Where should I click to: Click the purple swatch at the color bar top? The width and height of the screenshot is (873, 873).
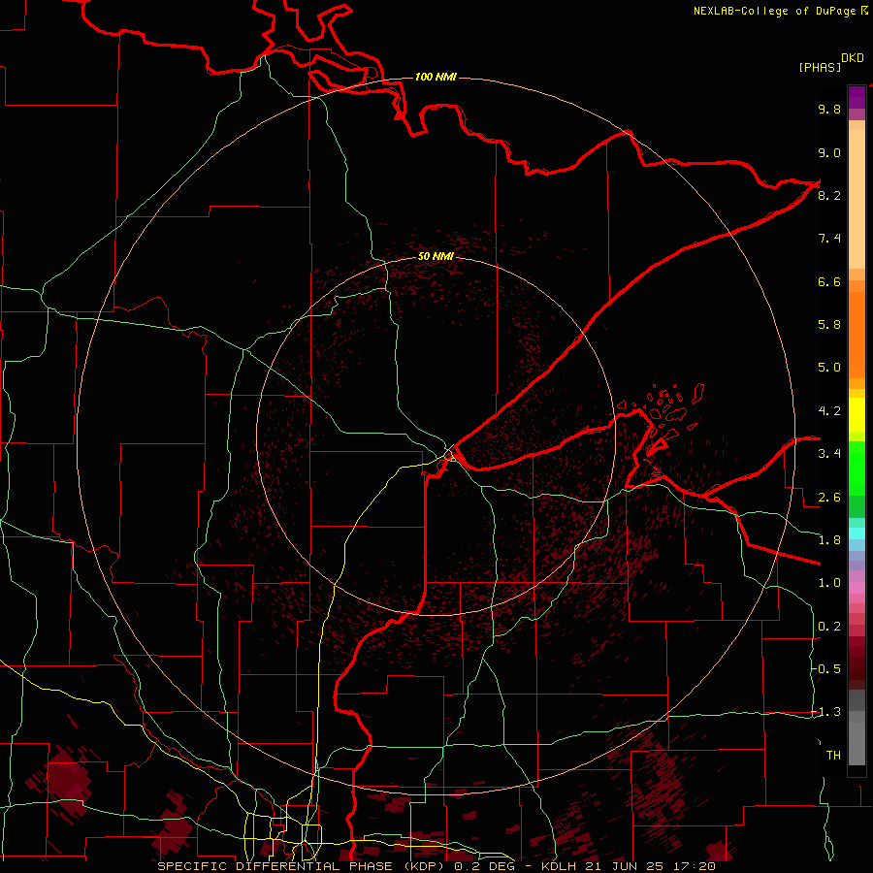tap(857, 97)
